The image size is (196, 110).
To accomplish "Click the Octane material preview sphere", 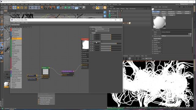I will 159,22.
